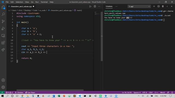Select terminal dropdown '1: wsl'
The width and height of the screenshot is (175, 98).
coord(139,7)
